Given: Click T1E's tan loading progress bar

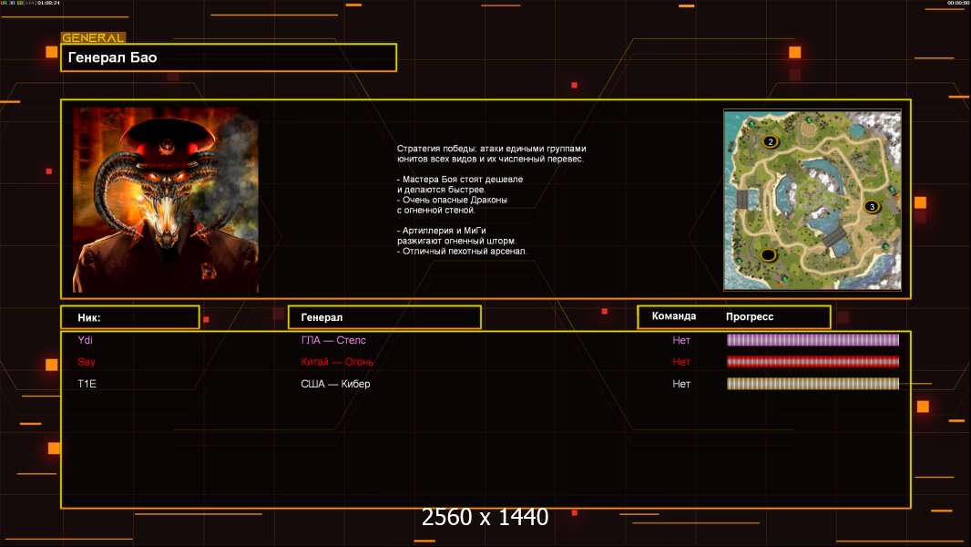Looking at the screenshot, I should (x=813, y=384).
